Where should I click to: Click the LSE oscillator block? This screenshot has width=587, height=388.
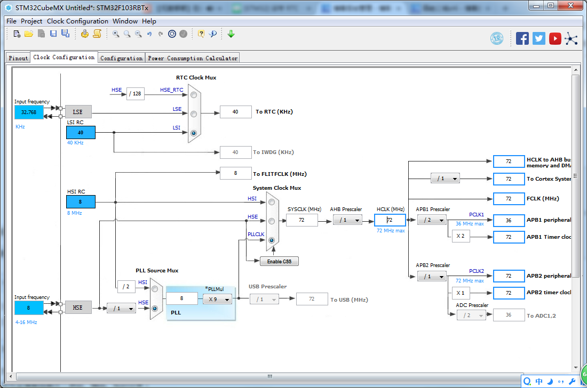(x=78, y=112)
